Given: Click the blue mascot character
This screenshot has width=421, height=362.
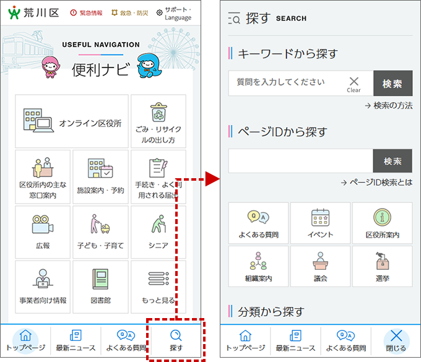Looking at the screenshot, I should tap(149, 66).
